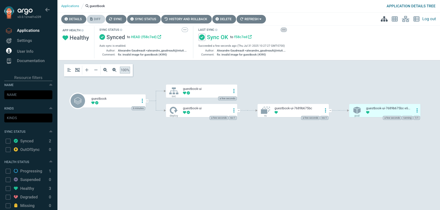Collapse the HEALTH STATUS filter section

pos(51,162)
